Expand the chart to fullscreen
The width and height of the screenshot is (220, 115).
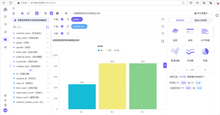point(163,41)
